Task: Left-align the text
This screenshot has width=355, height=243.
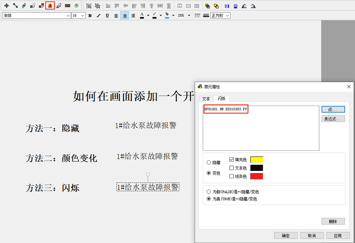Action: 116,16
